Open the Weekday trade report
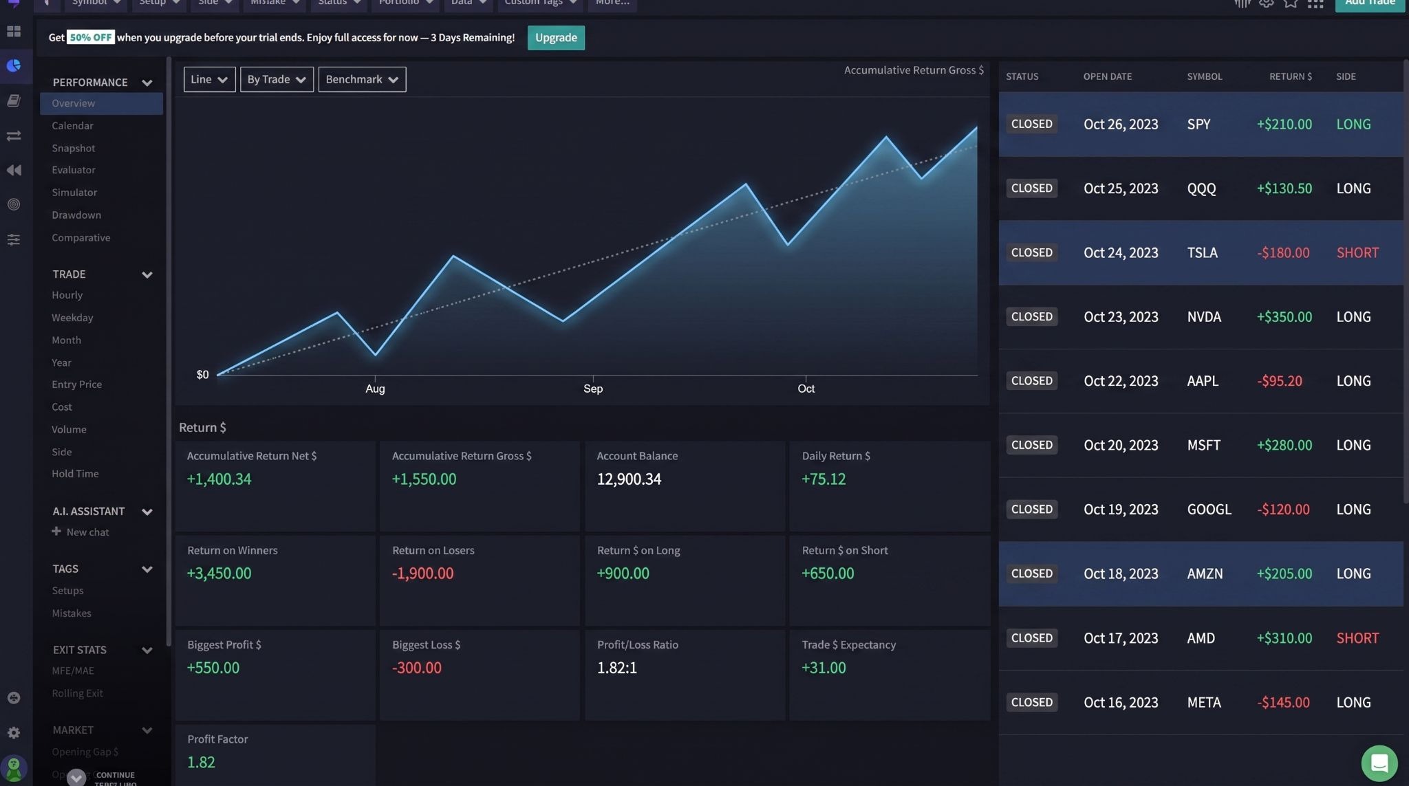Screen dimensions: 1409x786 [72, 318]
